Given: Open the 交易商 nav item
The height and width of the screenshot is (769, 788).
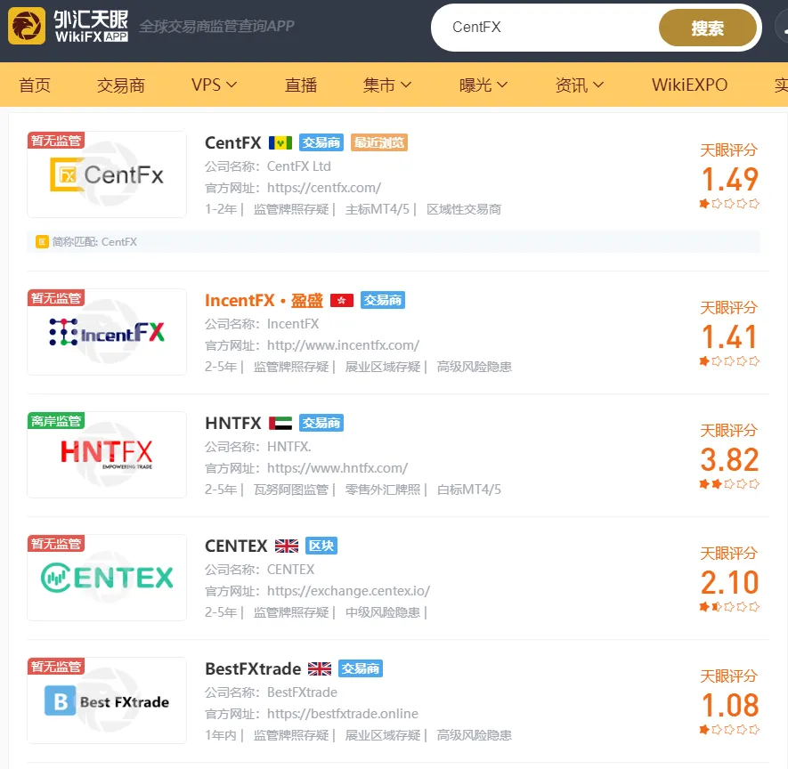Looking at the screenshot, I should (121, 85).
